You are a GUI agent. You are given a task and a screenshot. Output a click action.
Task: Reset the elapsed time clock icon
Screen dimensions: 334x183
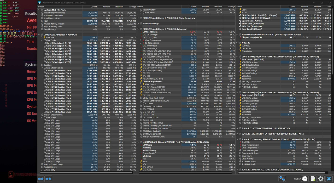[x=305, y=179]
